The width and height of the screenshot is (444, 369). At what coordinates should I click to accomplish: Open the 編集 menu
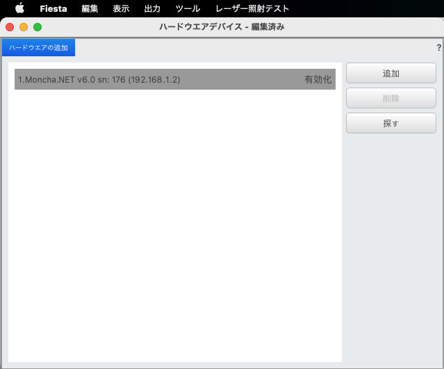point(90,9)
